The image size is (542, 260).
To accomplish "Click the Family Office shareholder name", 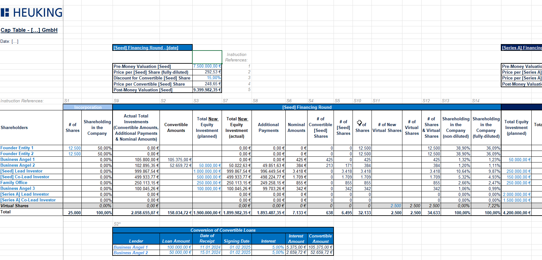I will [14, 183].
